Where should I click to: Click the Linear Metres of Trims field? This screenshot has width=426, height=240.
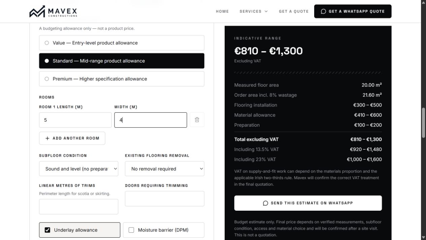pos(79,207)
